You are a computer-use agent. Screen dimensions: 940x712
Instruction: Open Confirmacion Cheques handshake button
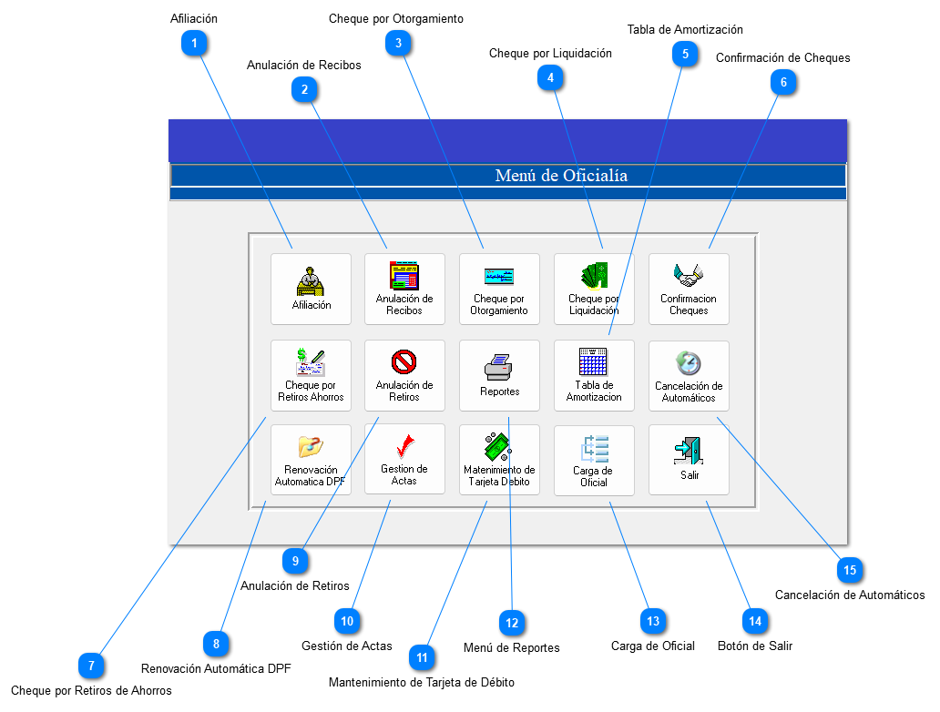(x=689, y=289)
